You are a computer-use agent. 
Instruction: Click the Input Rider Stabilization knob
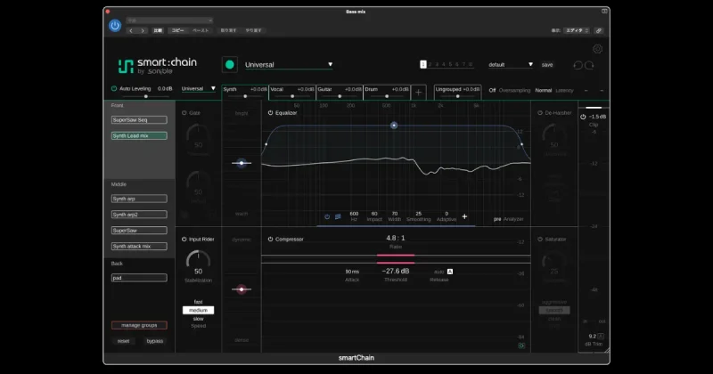[198, 259]
